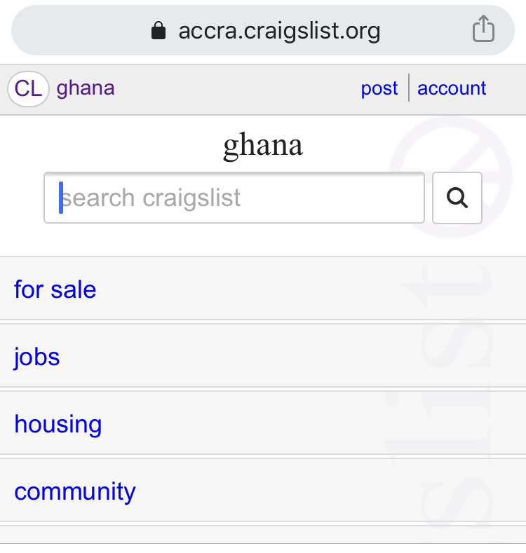Choose the community category
The height and width of the screenshot is (553, 526).
tap(75, 491)
